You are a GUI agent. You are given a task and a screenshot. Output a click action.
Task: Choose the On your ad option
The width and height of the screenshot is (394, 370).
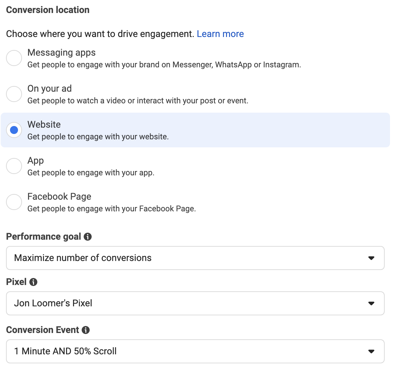coord(14,94)
